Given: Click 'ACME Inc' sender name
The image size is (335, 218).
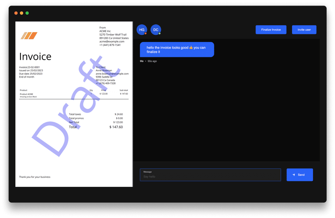Looking at the screenshot, I should coord(105,31).
